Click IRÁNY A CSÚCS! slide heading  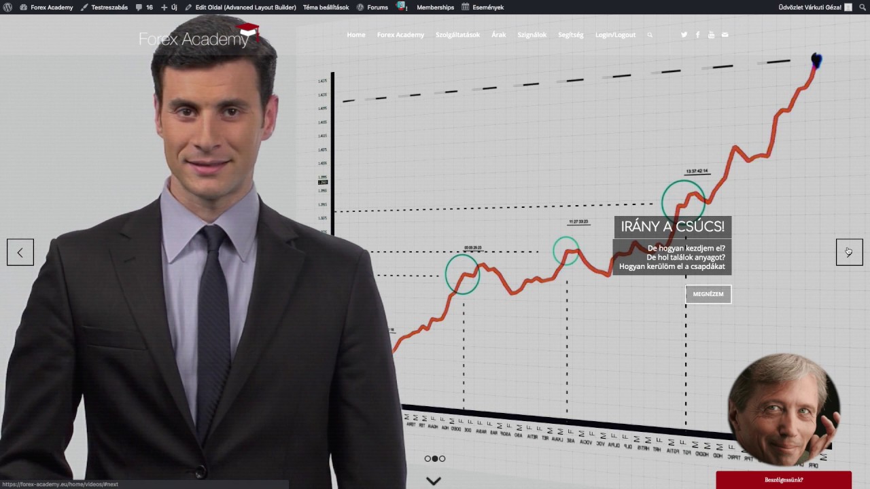pos(672,227)
